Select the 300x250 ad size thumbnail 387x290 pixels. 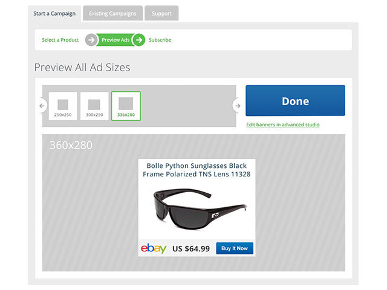coord(94,106)
